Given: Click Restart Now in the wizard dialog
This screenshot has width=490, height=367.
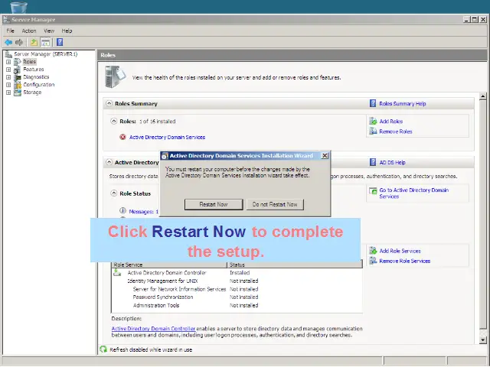Looking at the screenshot, I should pos(214,204).
